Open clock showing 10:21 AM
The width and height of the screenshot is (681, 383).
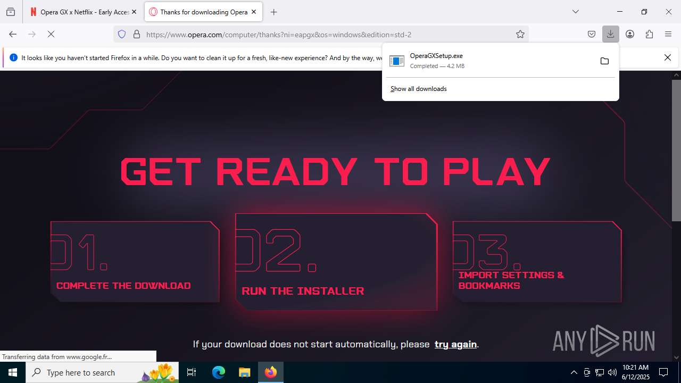(636, 372)
